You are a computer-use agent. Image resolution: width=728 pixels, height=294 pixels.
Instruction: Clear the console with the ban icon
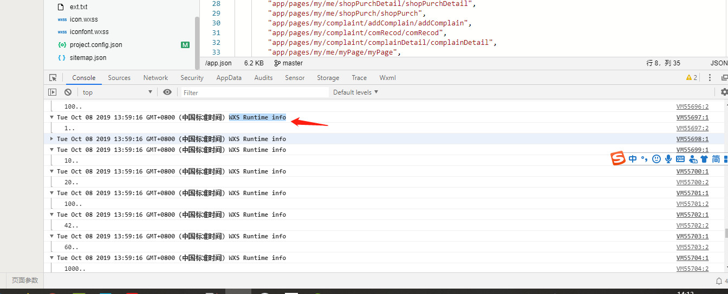tap(68, 92)
